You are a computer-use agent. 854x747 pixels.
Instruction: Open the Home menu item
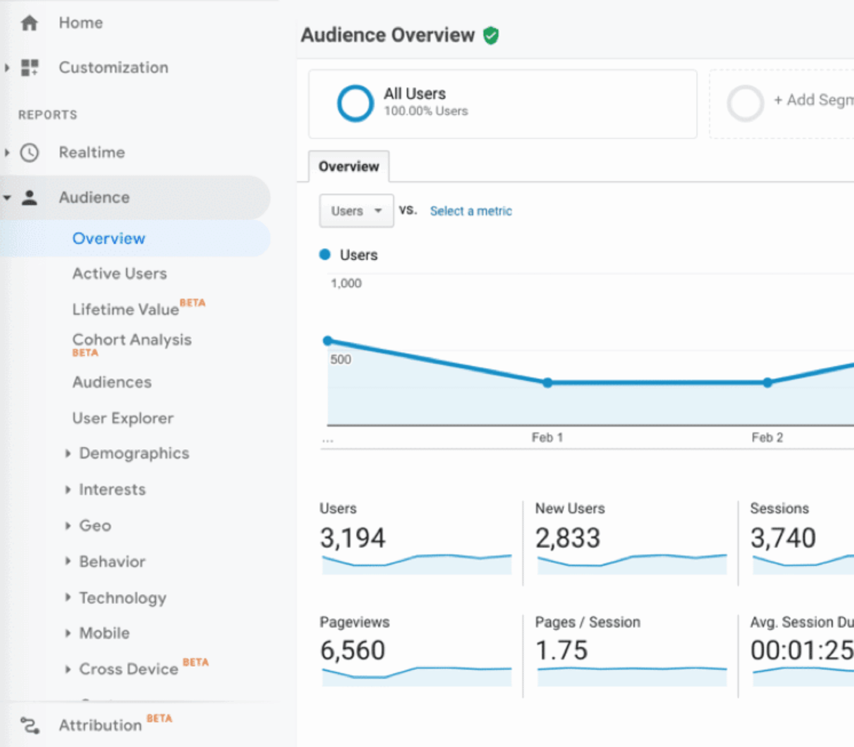point(81,23)
